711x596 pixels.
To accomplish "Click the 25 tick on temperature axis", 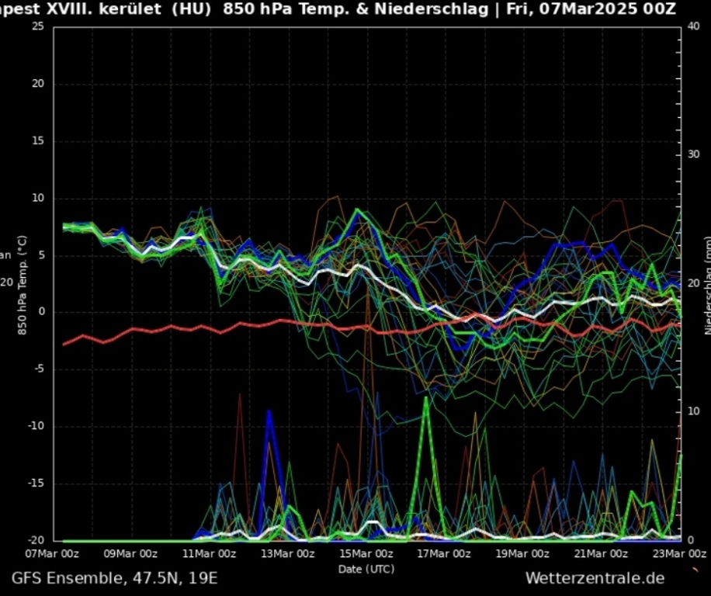I will click(39, 27).
